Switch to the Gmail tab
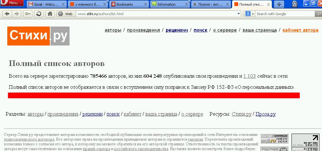322x151 pixels. click(x=46, y=4)
